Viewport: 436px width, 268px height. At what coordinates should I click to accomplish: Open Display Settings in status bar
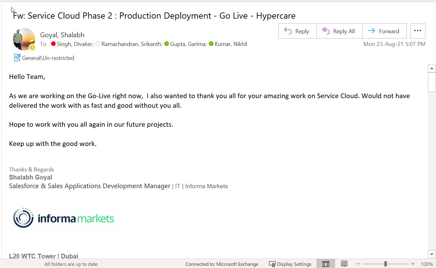click(x=290, y=264)
